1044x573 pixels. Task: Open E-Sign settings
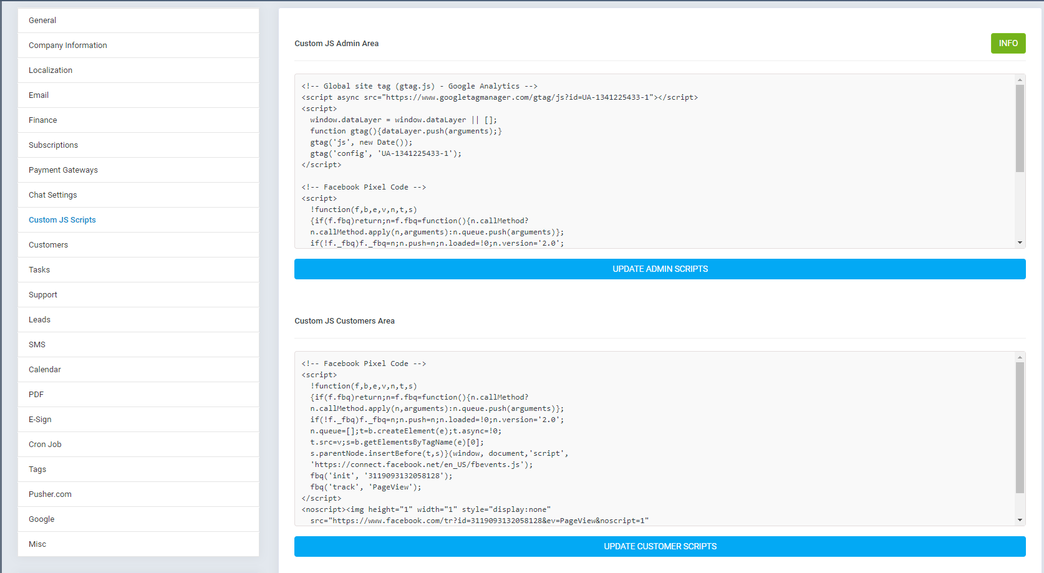point(138,420)
